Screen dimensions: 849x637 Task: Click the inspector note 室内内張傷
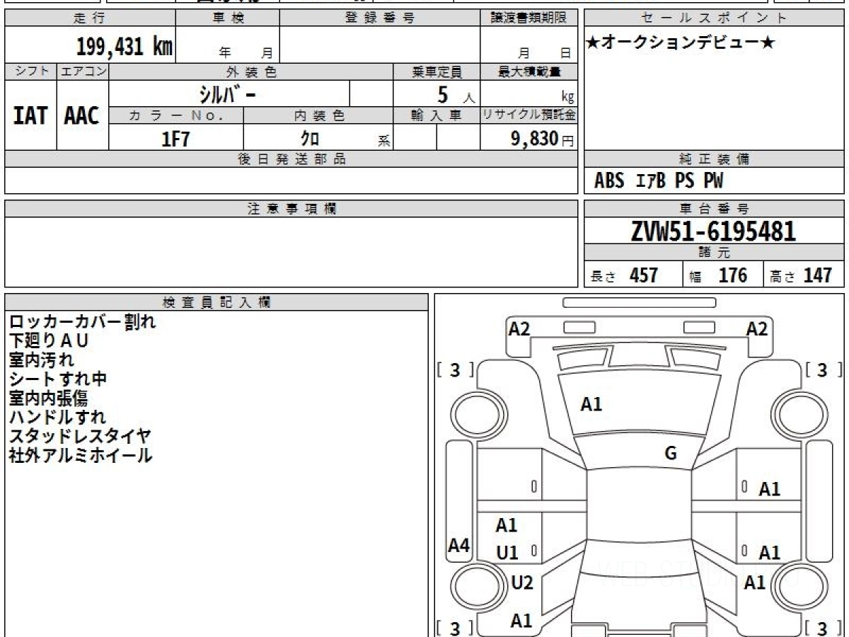click(48, 398)
